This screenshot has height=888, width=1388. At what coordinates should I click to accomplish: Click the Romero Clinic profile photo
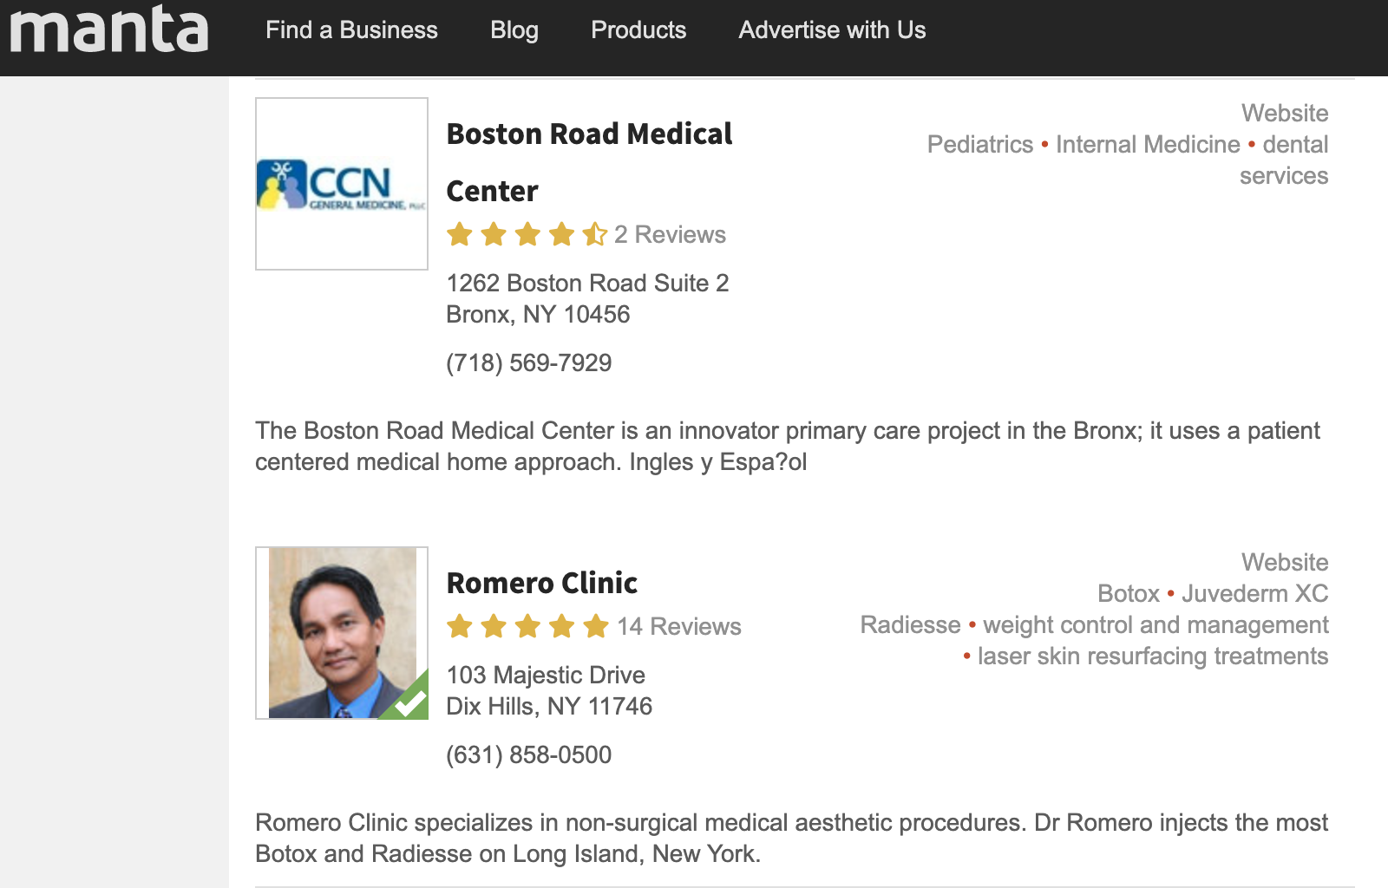click(x=342, y=633)
